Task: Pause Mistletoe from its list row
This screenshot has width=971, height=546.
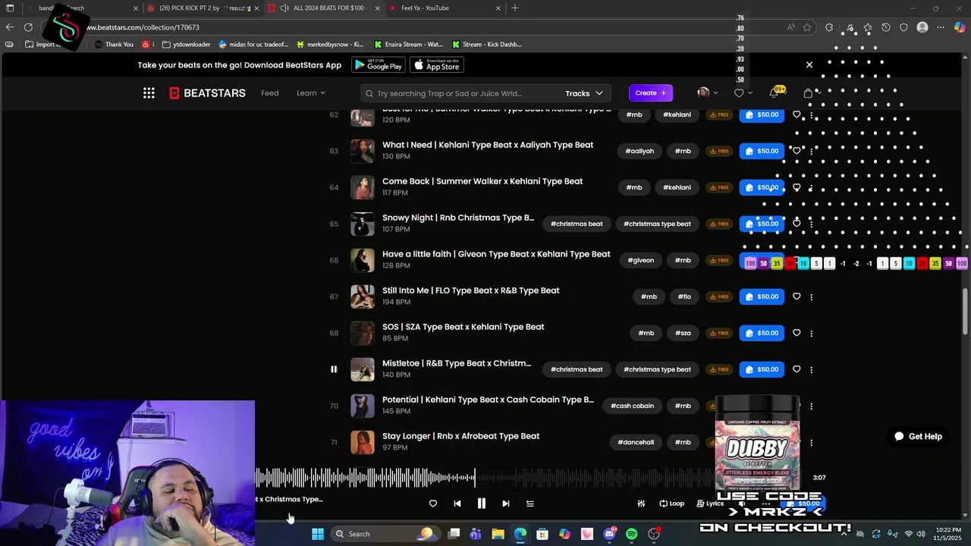Action: 334,369
